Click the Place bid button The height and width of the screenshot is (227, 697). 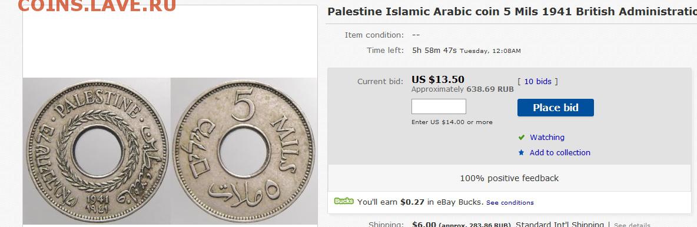coord(555,108)
